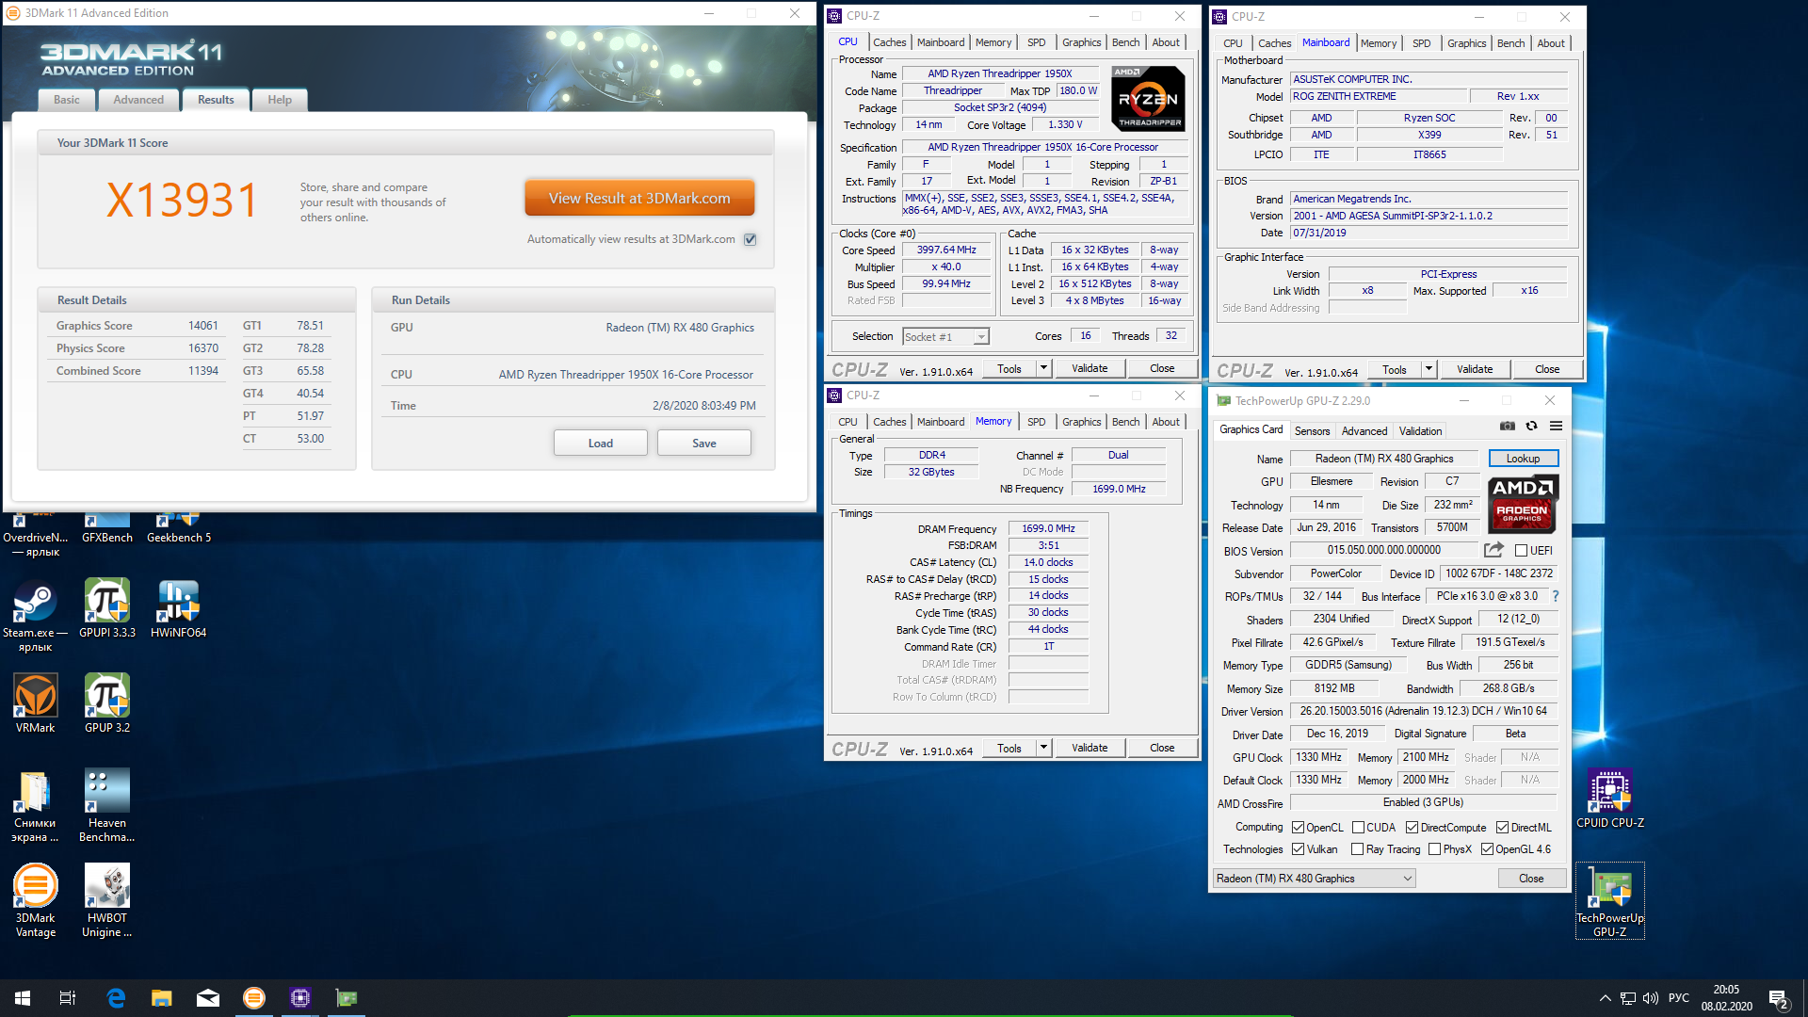Toggle the OpenCL checkbox
Image resolution: width=1808 pixels, height=1017 pixels.
coord(1299,828)
